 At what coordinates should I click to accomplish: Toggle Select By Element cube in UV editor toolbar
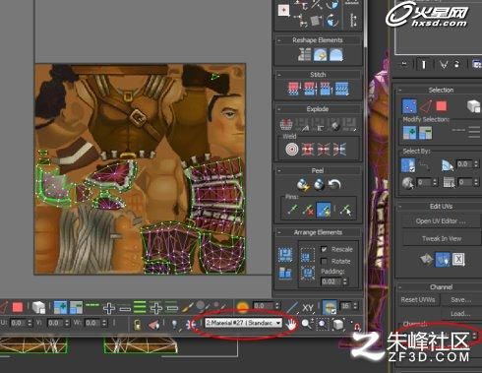[38, 307]
